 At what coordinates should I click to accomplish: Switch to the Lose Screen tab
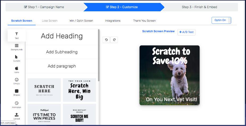pyautogui.click(x=50, y=21)
